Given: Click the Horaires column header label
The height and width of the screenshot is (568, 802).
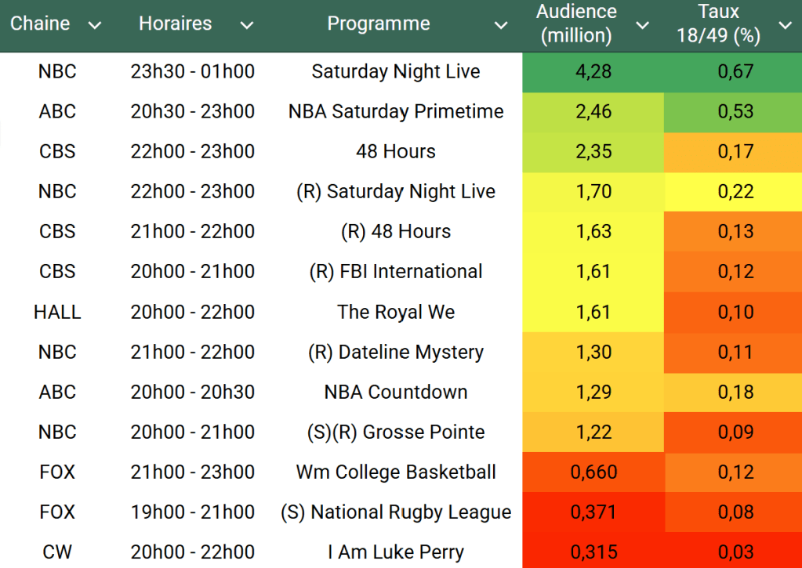Looking at the screenshot, I should pyautogui.click(x=175, y=24).
